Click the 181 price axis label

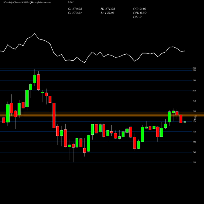click(194, 111)
